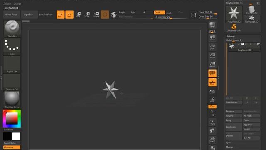This screenshot has width=266, height=150.
Task: Select the Move tool icon
Action: [78, 15]
